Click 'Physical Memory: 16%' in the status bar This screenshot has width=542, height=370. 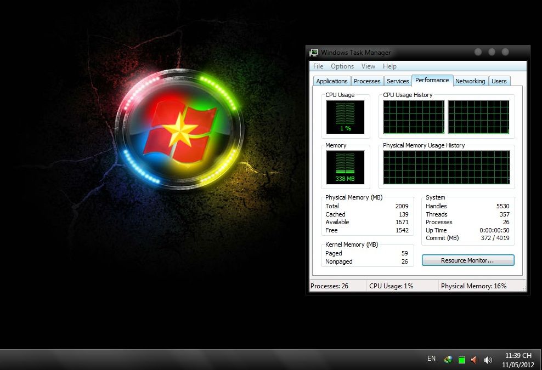point(473,286)
